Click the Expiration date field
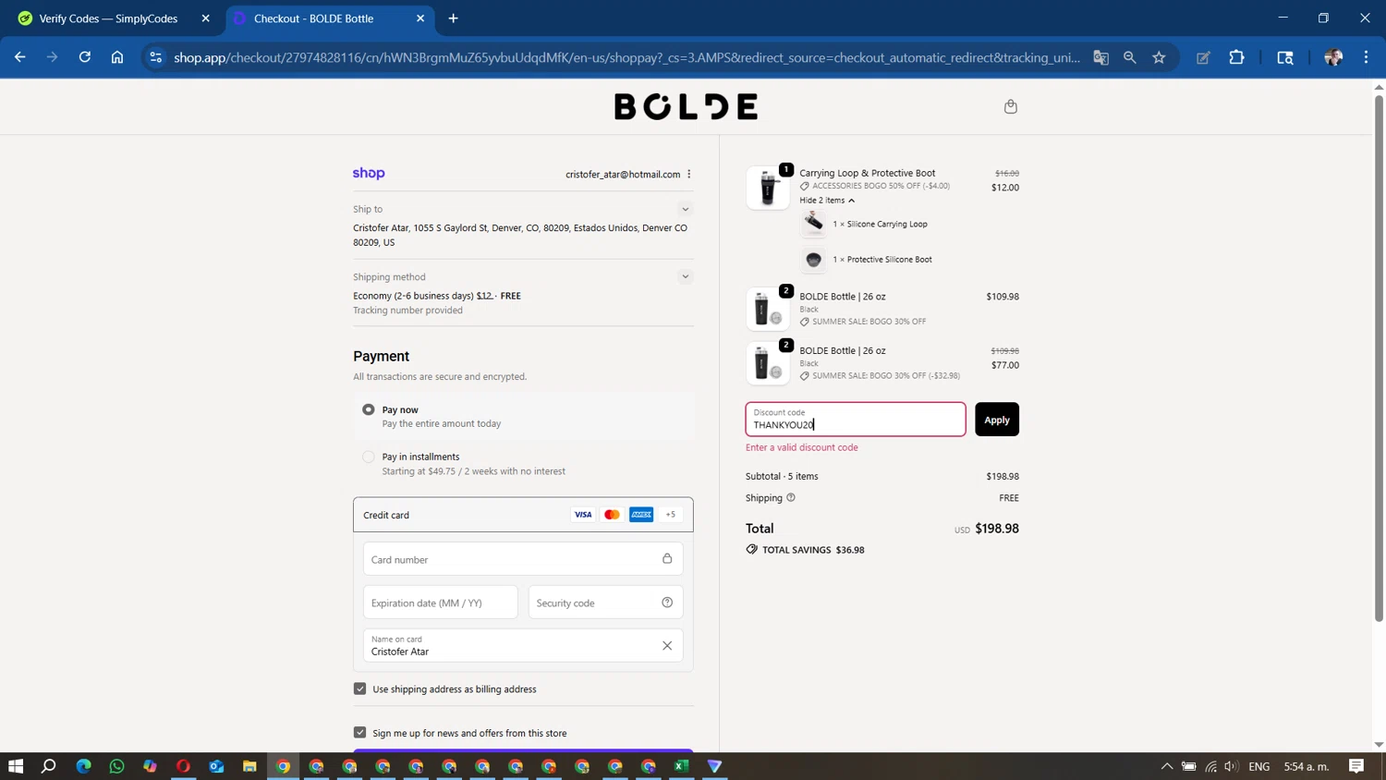Screen dimensions: 1386x780 point(441,603)
